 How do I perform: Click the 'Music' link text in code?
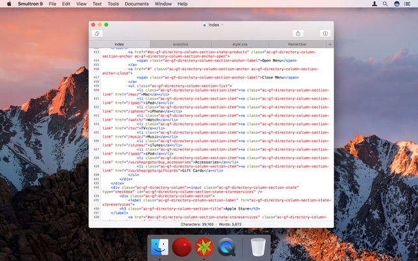coord(153,137)
